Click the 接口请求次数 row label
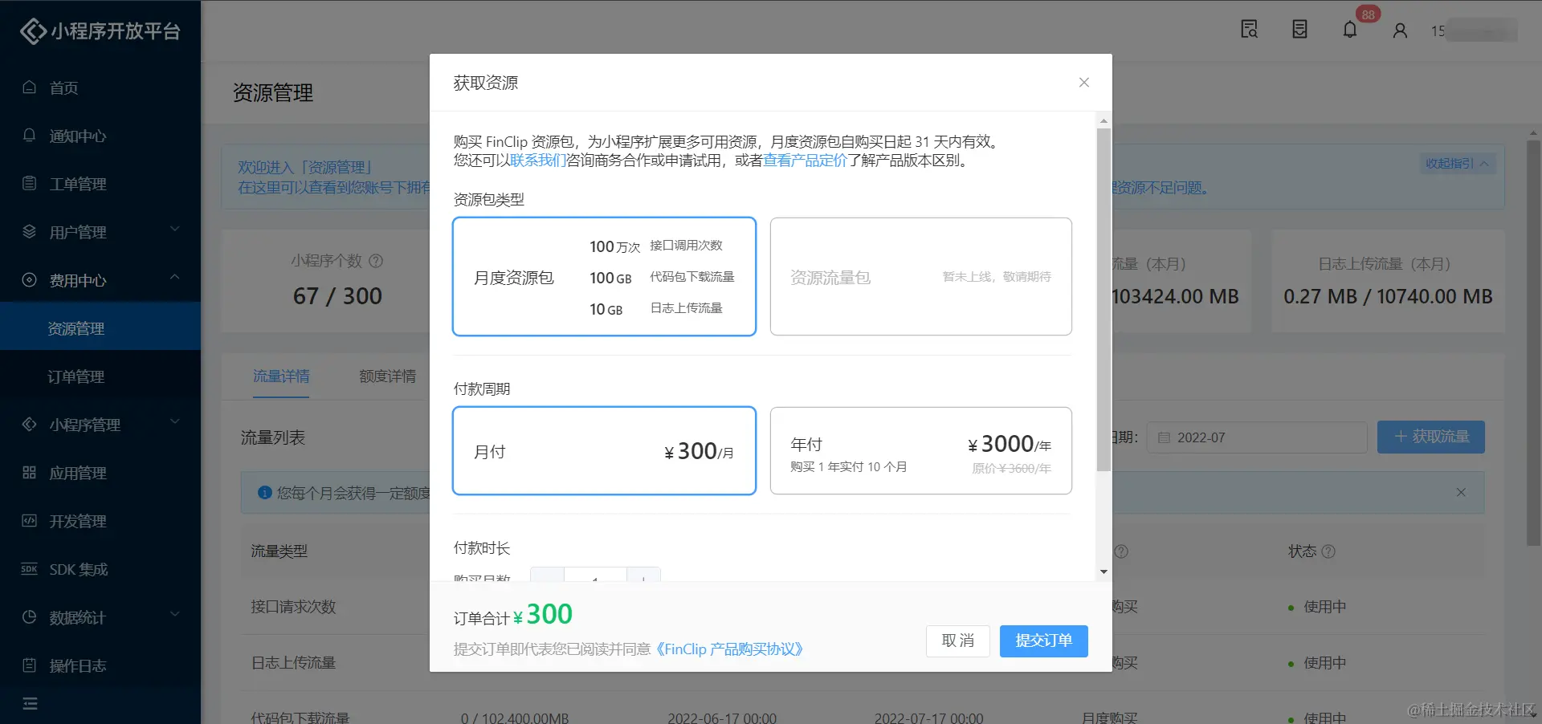Screen dimensions: 1542x724 293,607
